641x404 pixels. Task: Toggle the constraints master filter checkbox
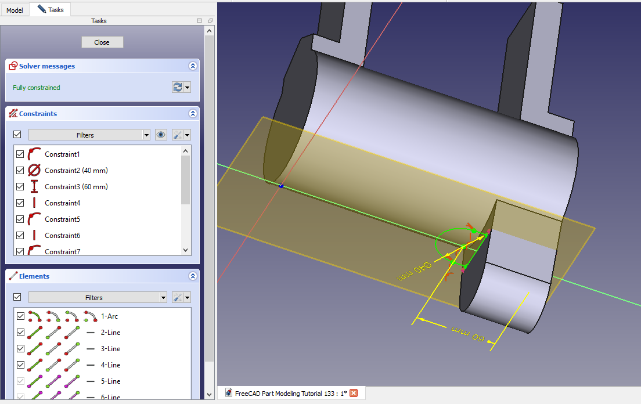coord(17,135)
